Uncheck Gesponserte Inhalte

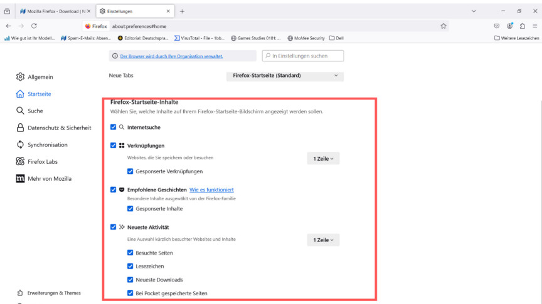(x=130, y=208)
